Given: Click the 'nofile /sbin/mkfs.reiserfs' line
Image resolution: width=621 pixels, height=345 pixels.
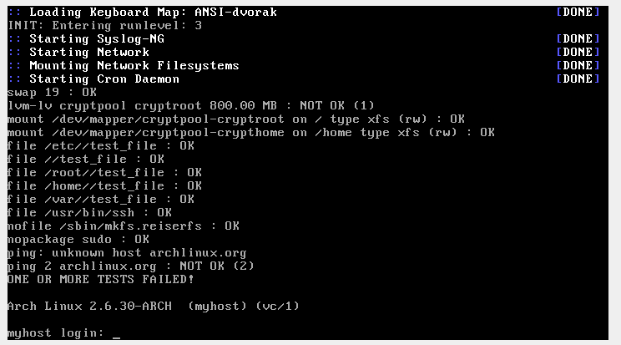Looking at the screenshot, I should [123, 226].
